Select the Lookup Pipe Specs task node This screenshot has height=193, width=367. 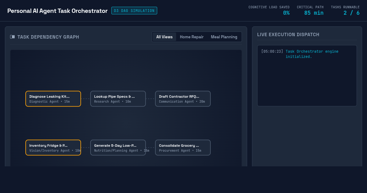[x=118, y=99]
